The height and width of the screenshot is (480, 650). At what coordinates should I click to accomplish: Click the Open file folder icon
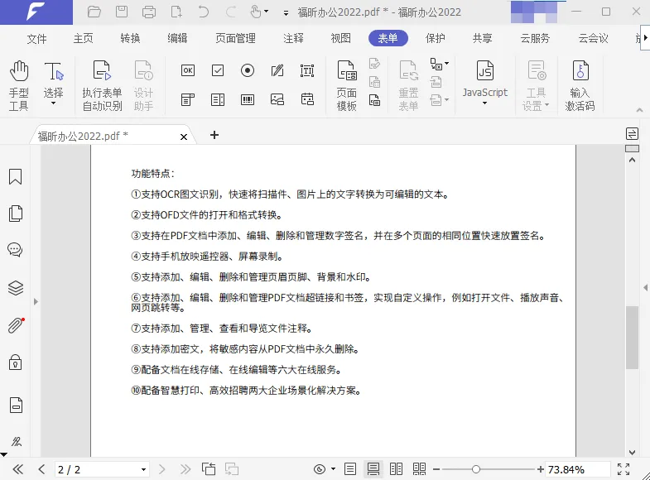94,12
